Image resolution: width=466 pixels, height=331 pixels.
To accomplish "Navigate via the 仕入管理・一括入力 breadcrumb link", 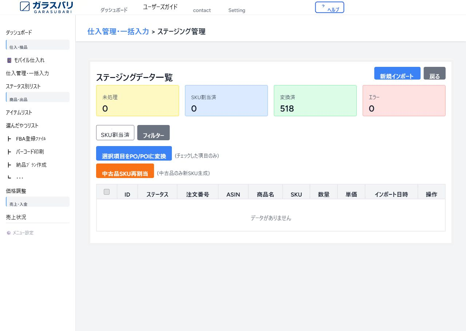I will [x=118, y=32].
